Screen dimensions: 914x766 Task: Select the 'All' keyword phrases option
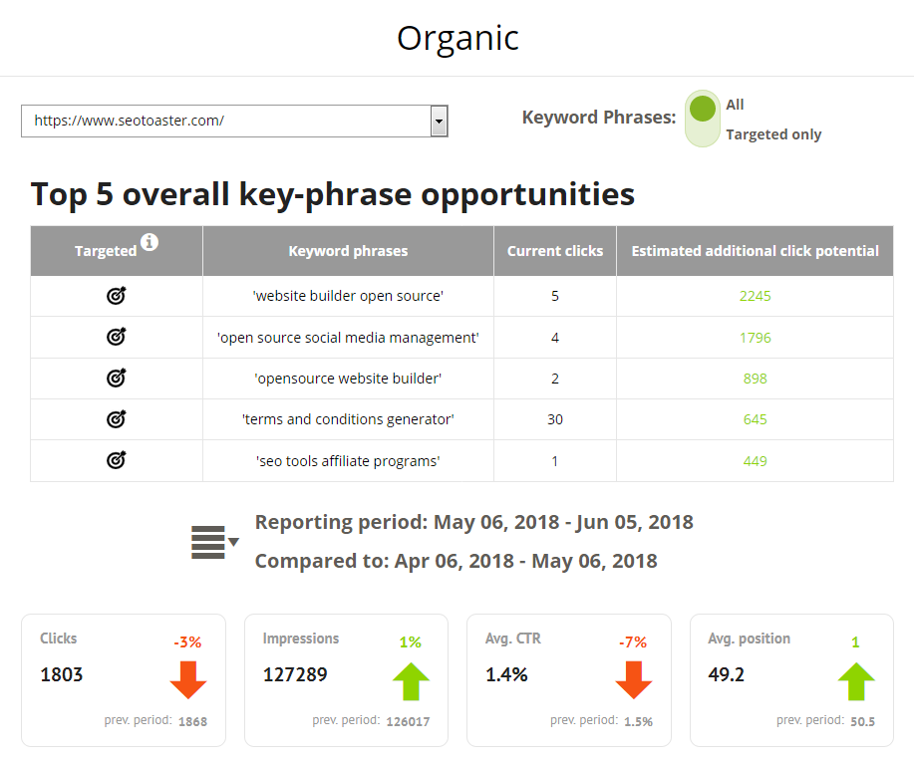tap(735, 105)
